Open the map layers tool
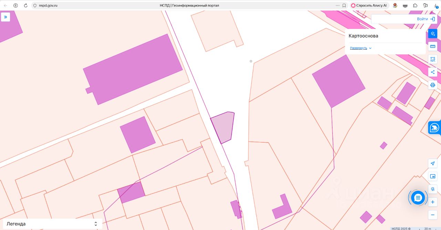This screenshot has height=230, width=441. pyautogui.click(x=433, y=34)
